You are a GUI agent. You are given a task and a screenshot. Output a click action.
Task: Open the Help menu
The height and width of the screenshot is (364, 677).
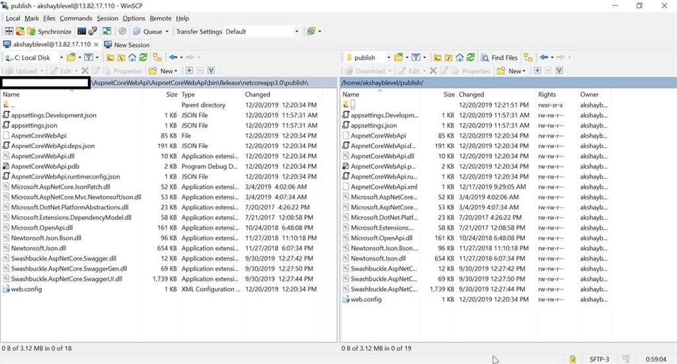[x=182, y=18]
